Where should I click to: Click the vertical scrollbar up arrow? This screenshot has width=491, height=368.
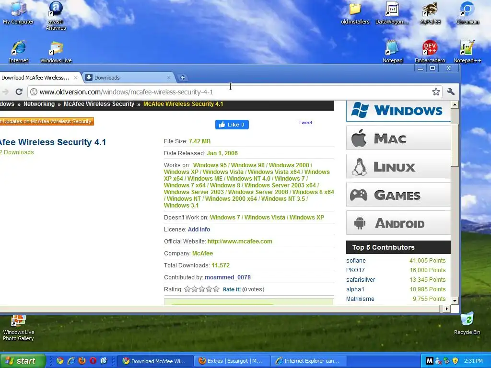click(x=455, y=104)
